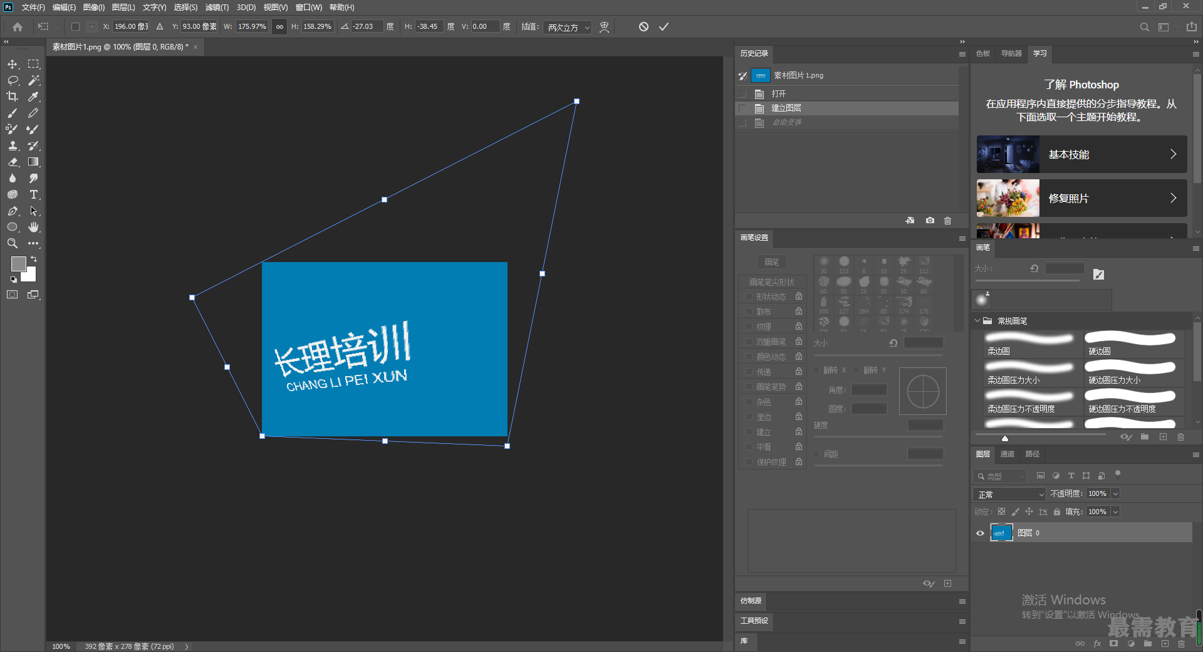The height and width of the screenshot is (652, 1203).
Task: Commit the transform with the checkmark
Action: [x=664, y=26]
